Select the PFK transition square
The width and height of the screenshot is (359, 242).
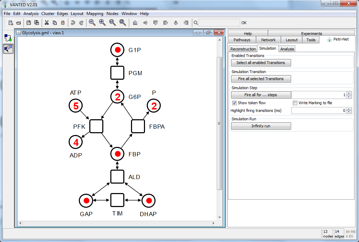(96, 126)
